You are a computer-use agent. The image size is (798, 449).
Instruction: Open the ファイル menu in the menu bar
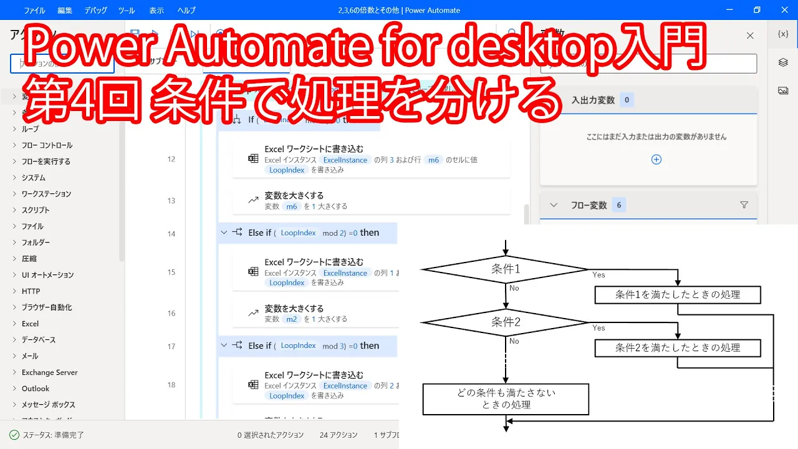(34, 11)
